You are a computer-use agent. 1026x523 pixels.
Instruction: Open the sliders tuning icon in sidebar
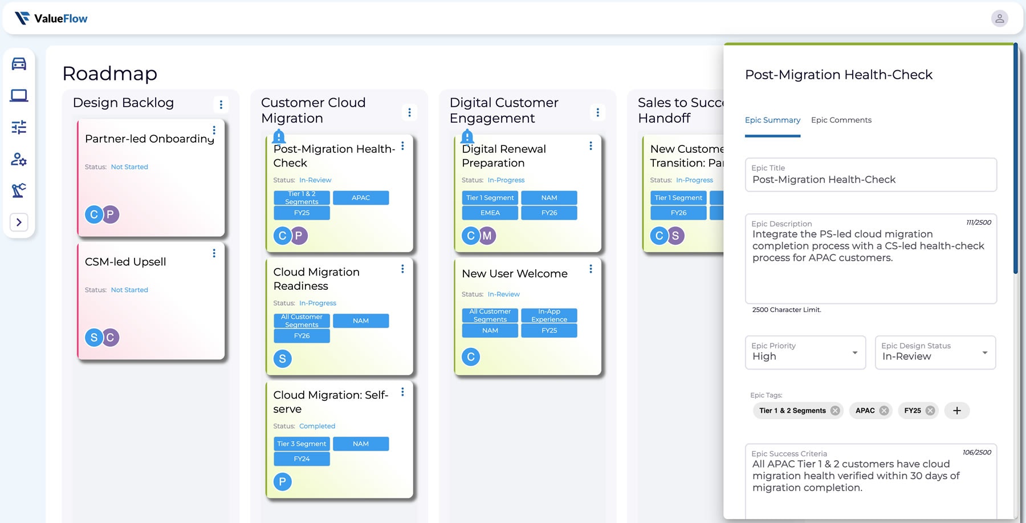tap(19, 127)
